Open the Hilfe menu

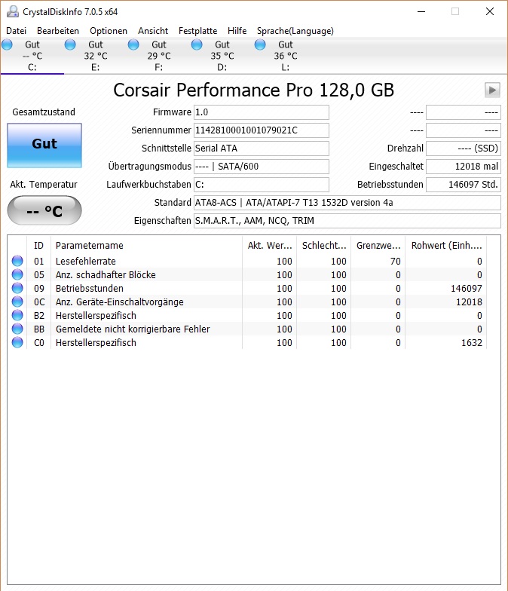click(x=237, y=31)
